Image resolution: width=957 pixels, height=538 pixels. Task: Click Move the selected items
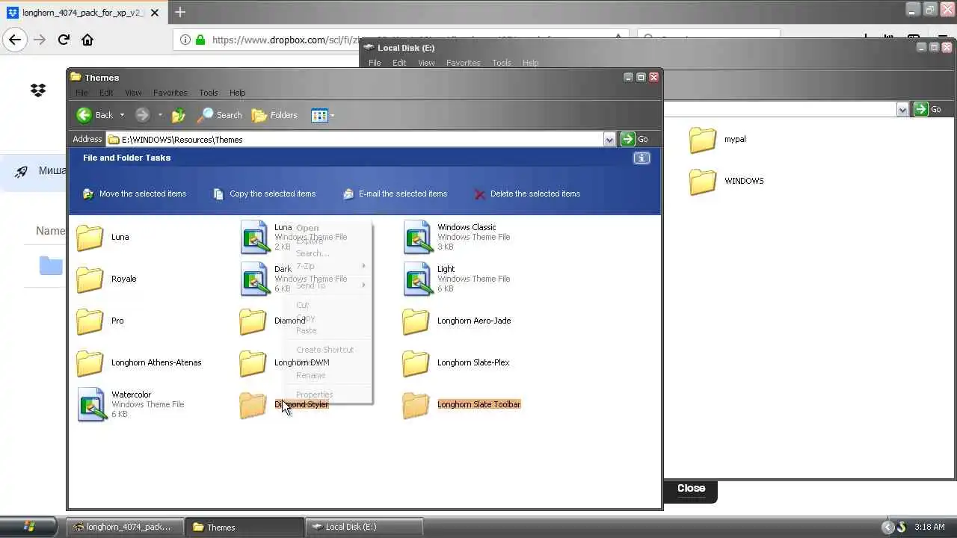coord(134,194)
